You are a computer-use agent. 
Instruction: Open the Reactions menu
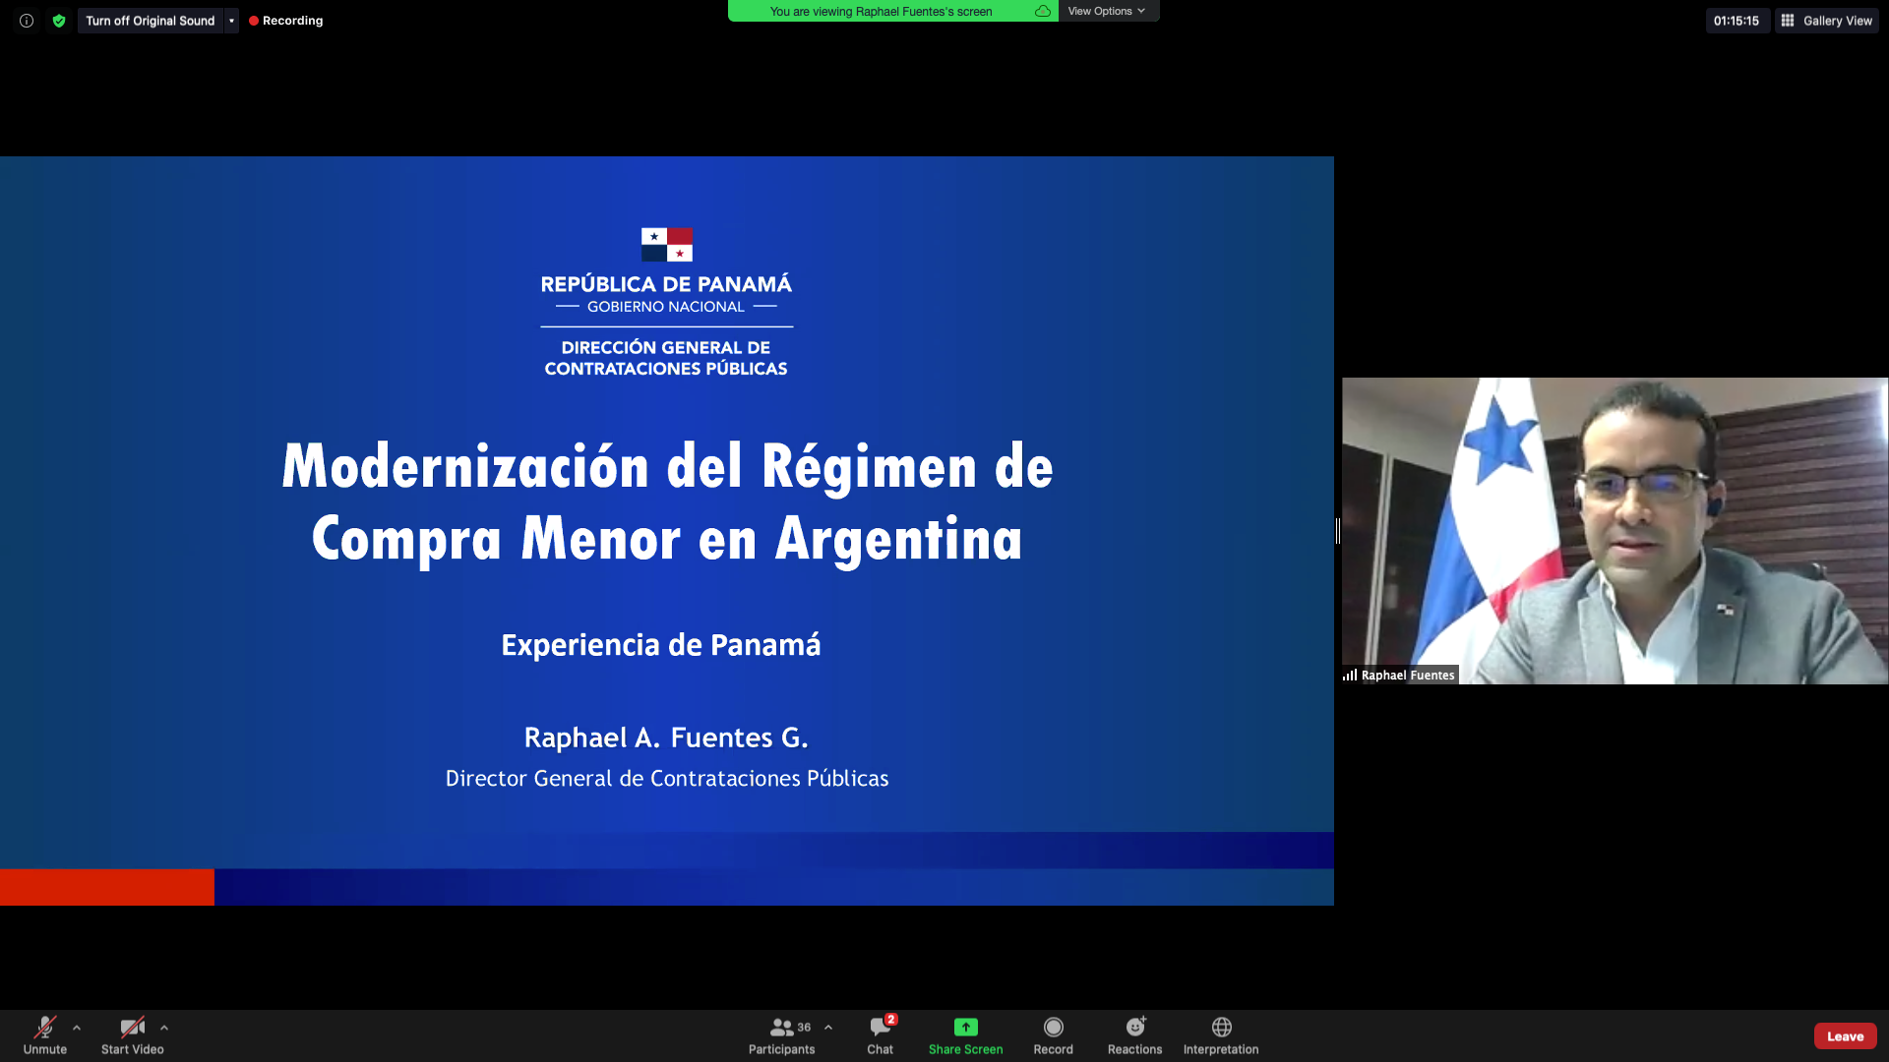(1134, 1035)
